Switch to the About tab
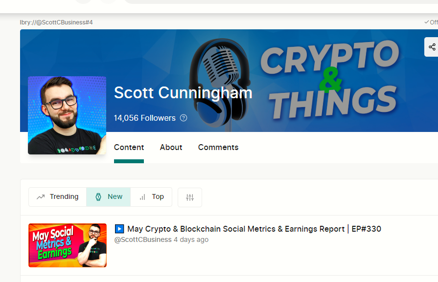Screen dimensions: 438x282 tap(171, 147)
